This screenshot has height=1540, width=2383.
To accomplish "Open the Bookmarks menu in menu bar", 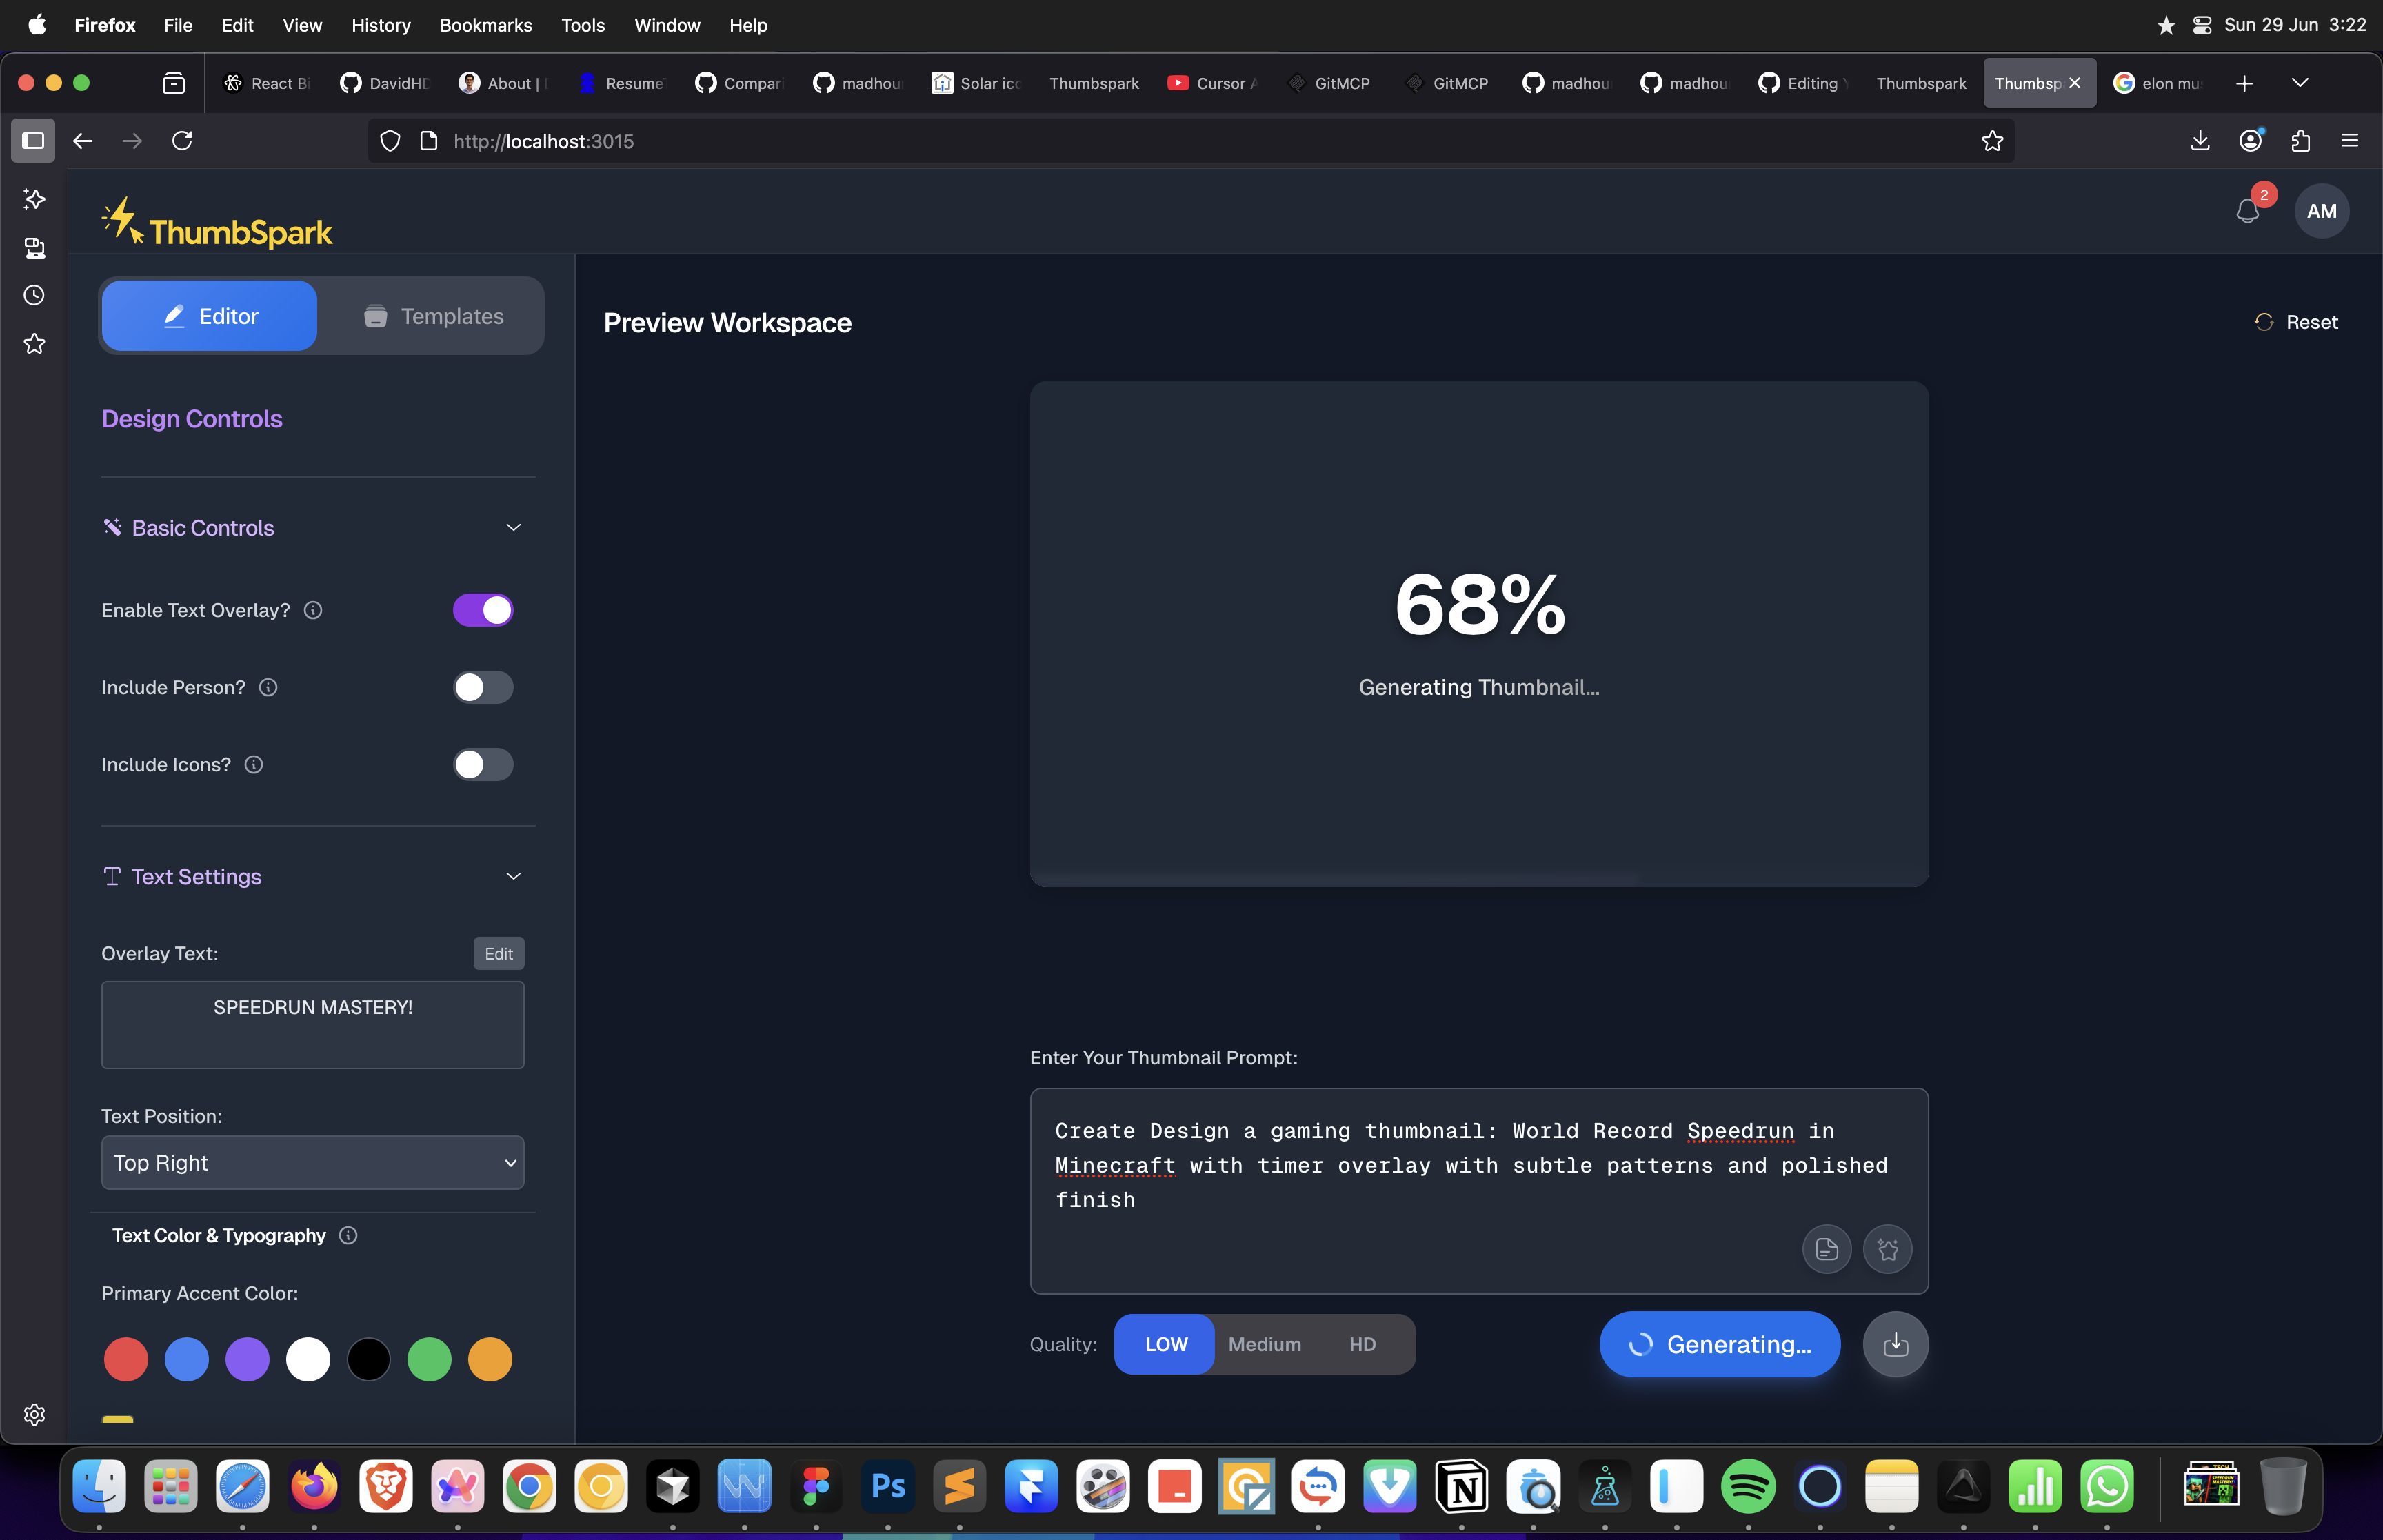I will (485, 25).
